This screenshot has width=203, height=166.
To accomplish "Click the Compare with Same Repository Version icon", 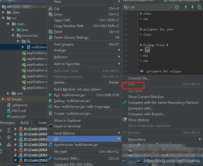I will pos(125,102).
